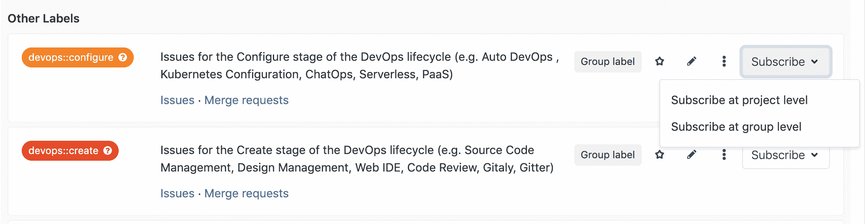This screenshot has height=224, width=865.
Task: Click Group label badge in devops::configure row
Action: (607, 62)
